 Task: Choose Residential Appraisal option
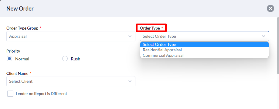point(204,50)
